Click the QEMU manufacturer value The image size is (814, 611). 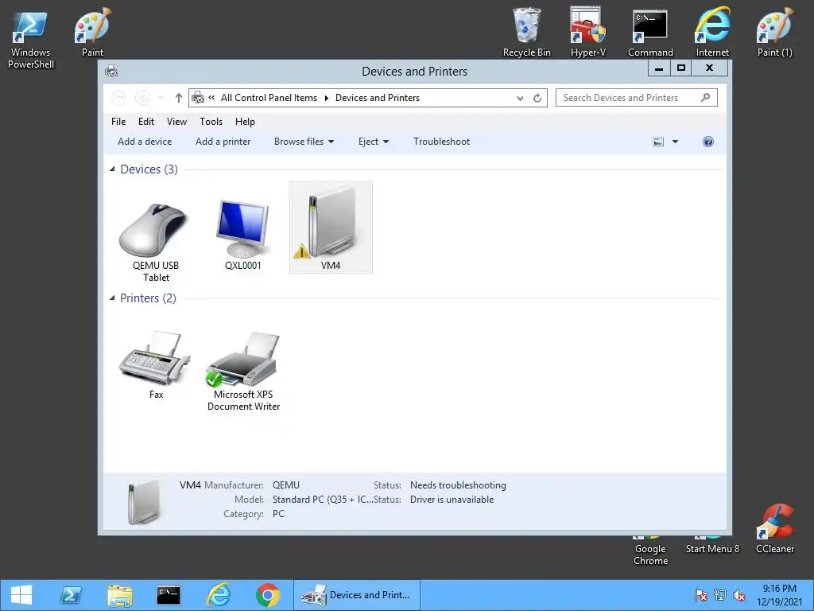click(286, 485)
